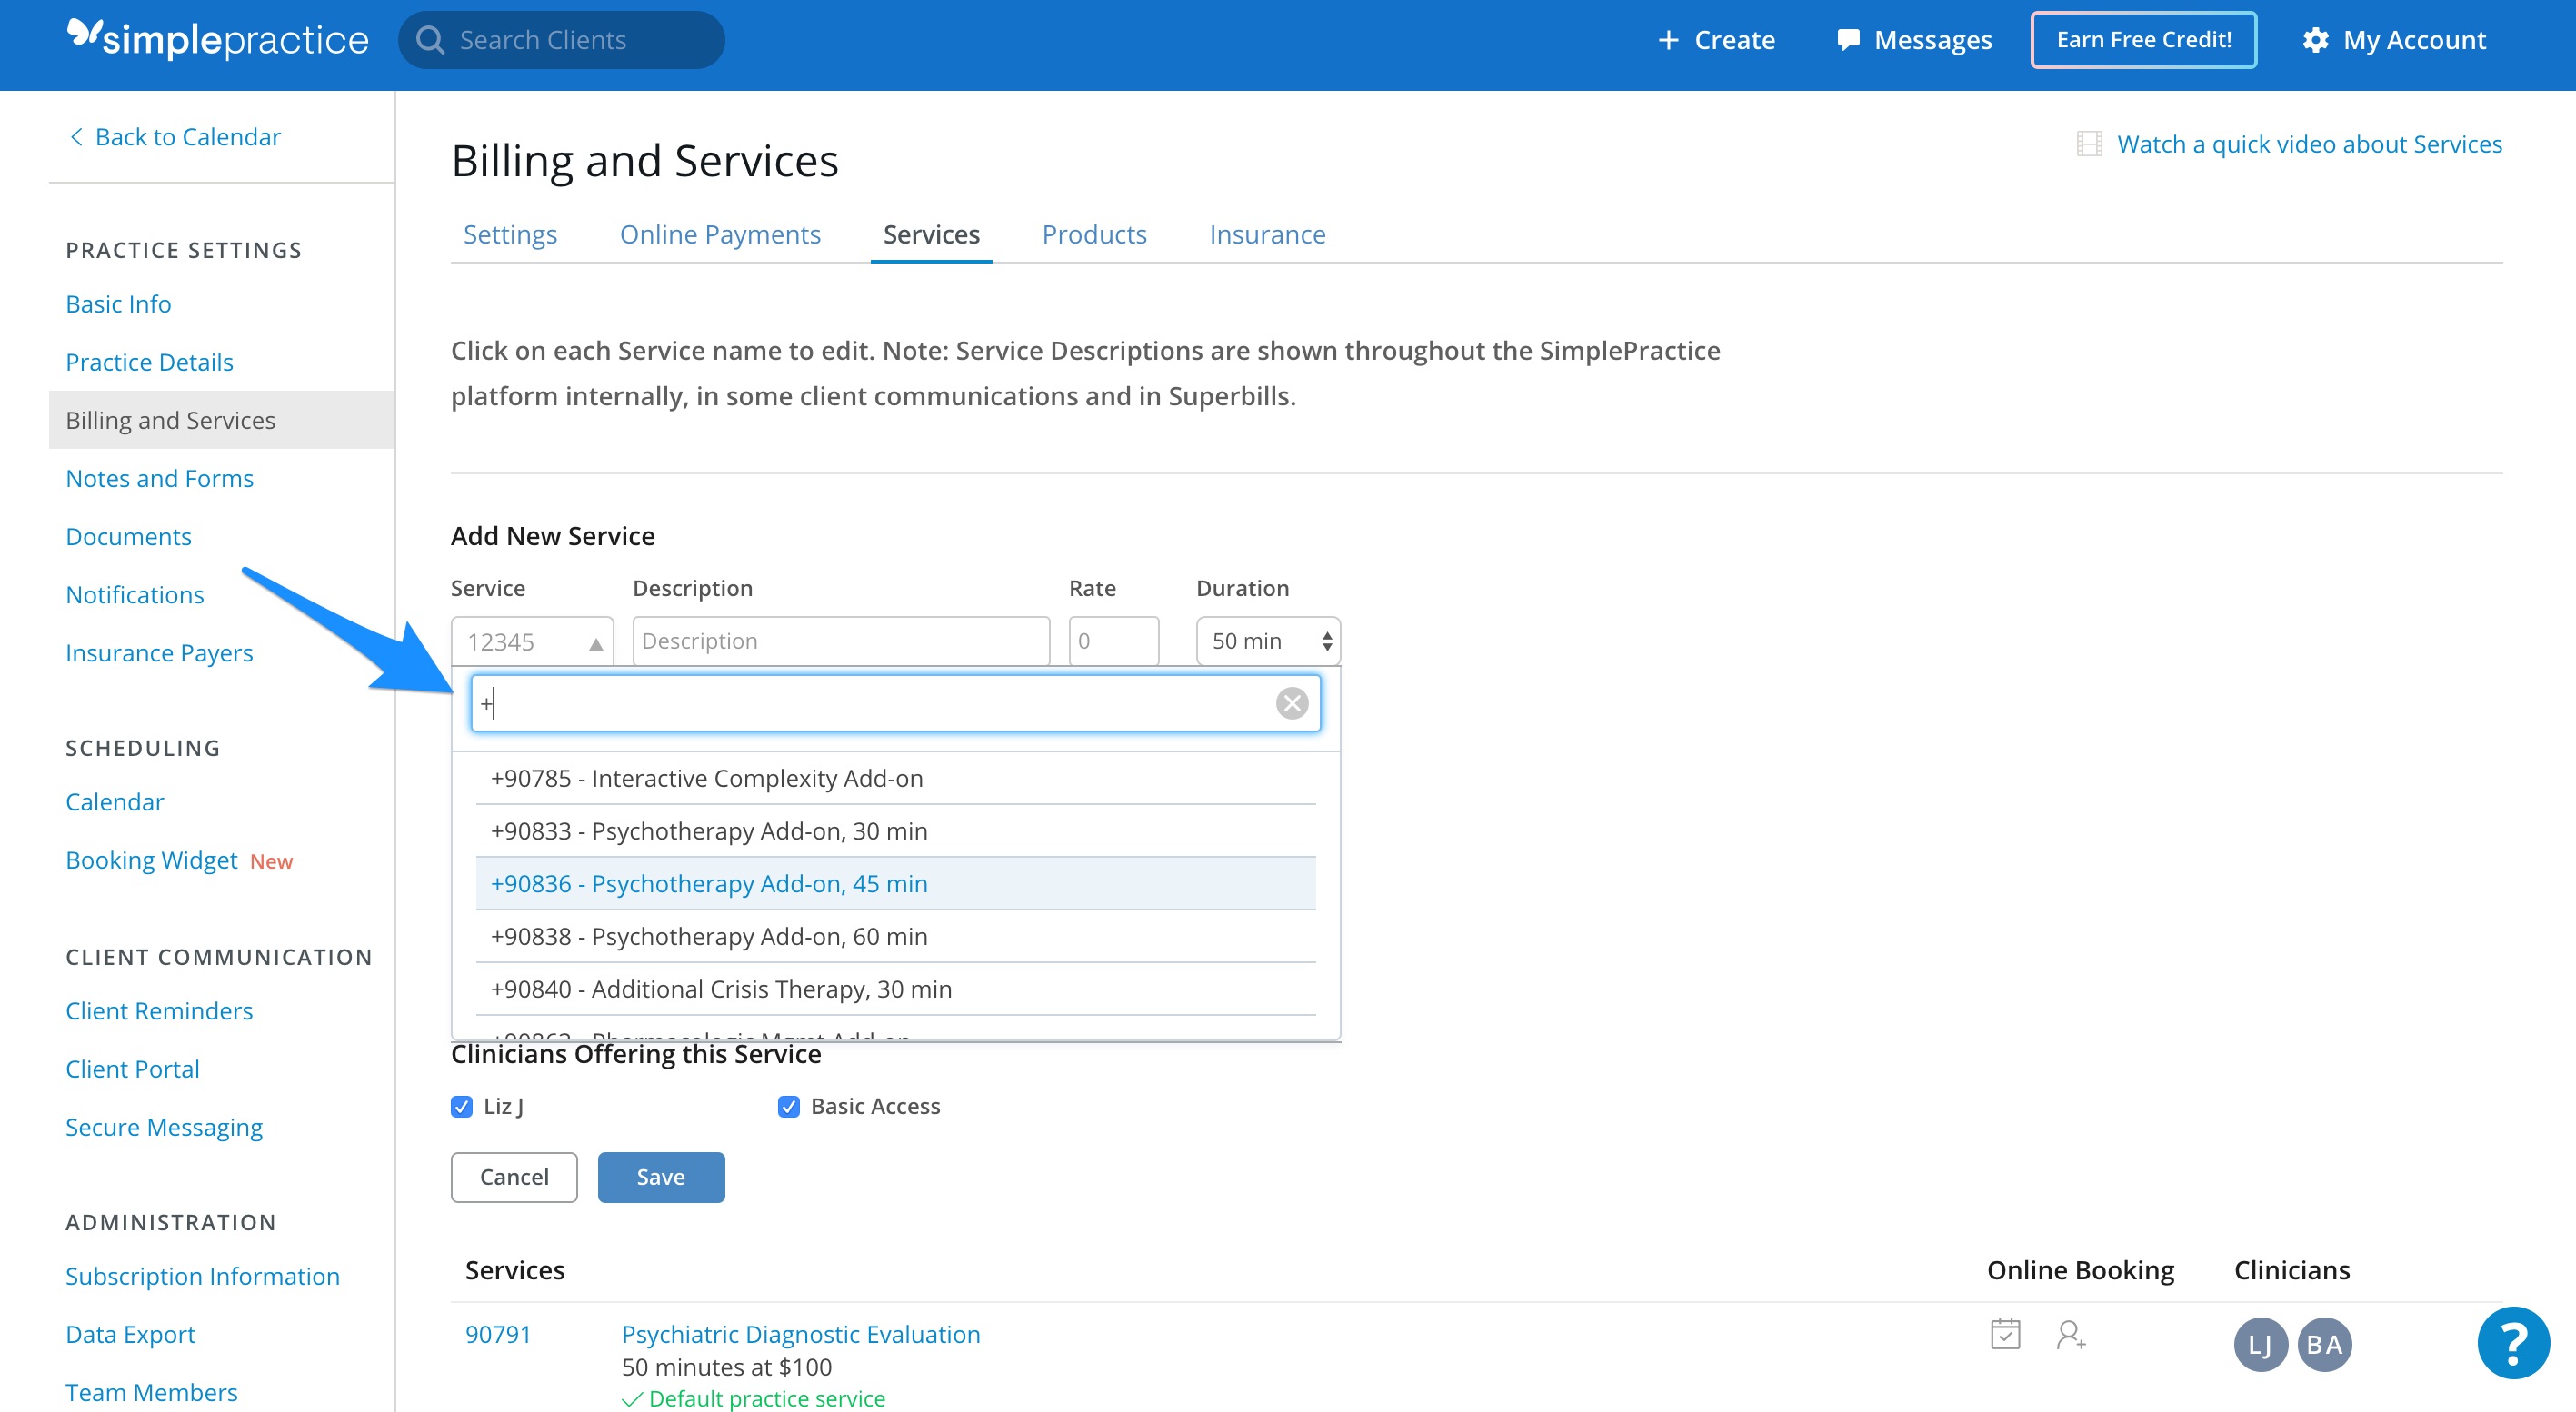Open Team Members page
Image resolution: width=2576 pixels, height=1412 pixels.
coord(152,1392)
